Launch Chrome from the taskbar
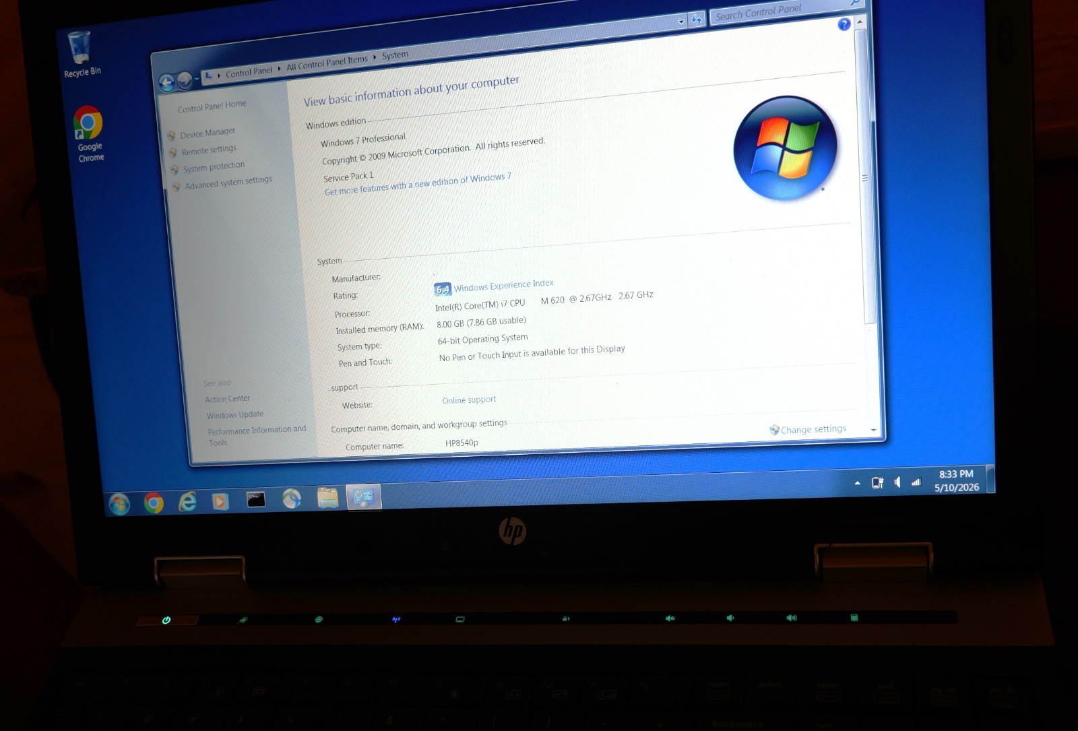 tap(154, 503)
